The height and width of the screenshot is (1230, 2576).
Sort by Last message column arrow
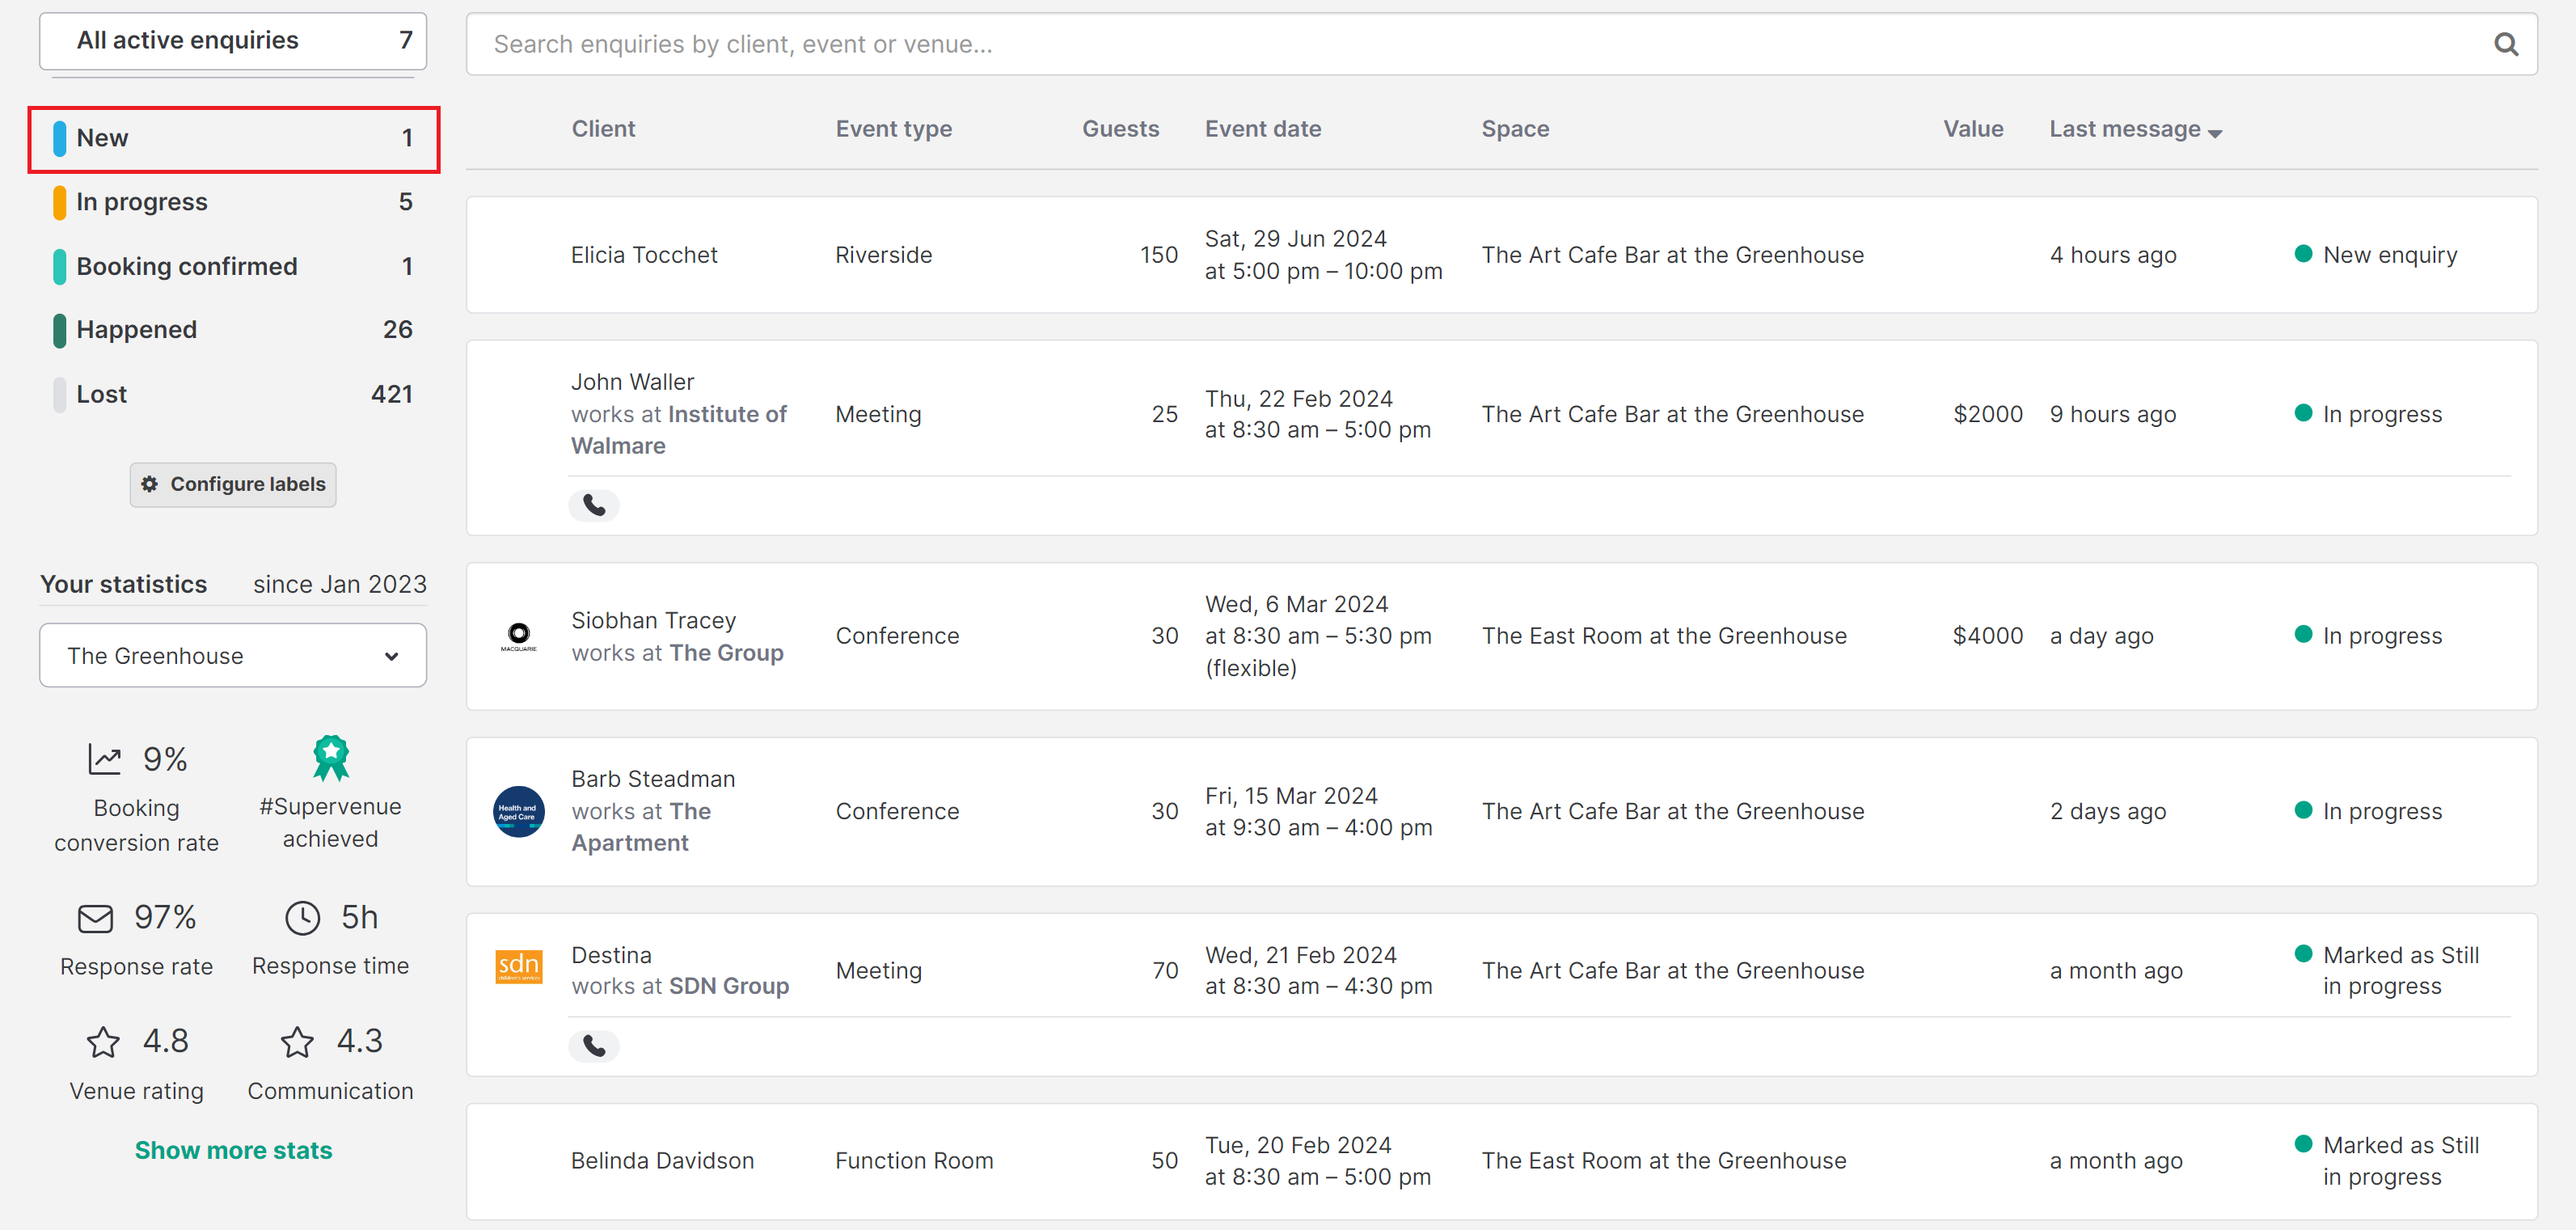coord(2215,133)
